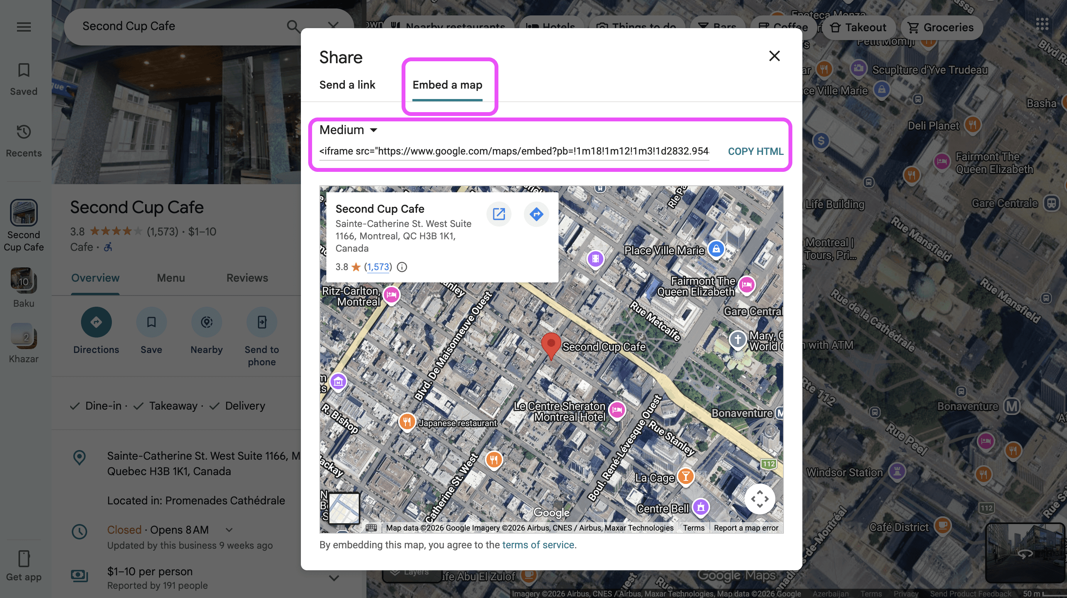Open the terms of service link
This screenshot has width=1067, height=598.
[x=538, y=545]
